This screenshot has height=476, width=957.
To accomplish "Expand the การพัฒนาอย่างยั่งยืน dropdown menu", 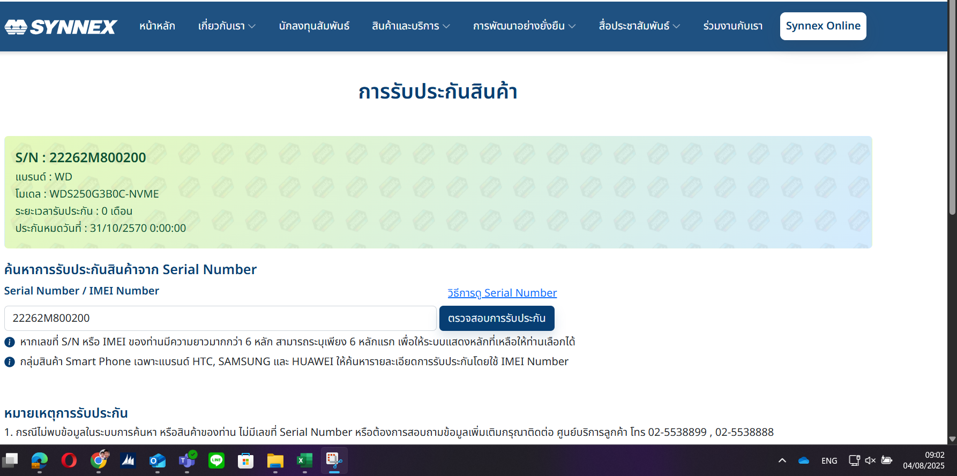I will point(524,26).
